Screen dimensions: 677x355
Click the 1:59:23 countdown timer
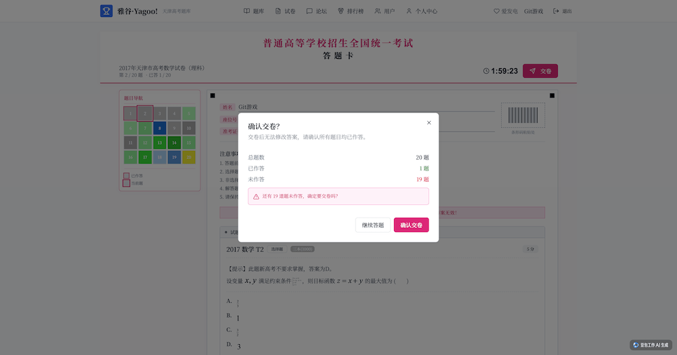pos(504,71)
